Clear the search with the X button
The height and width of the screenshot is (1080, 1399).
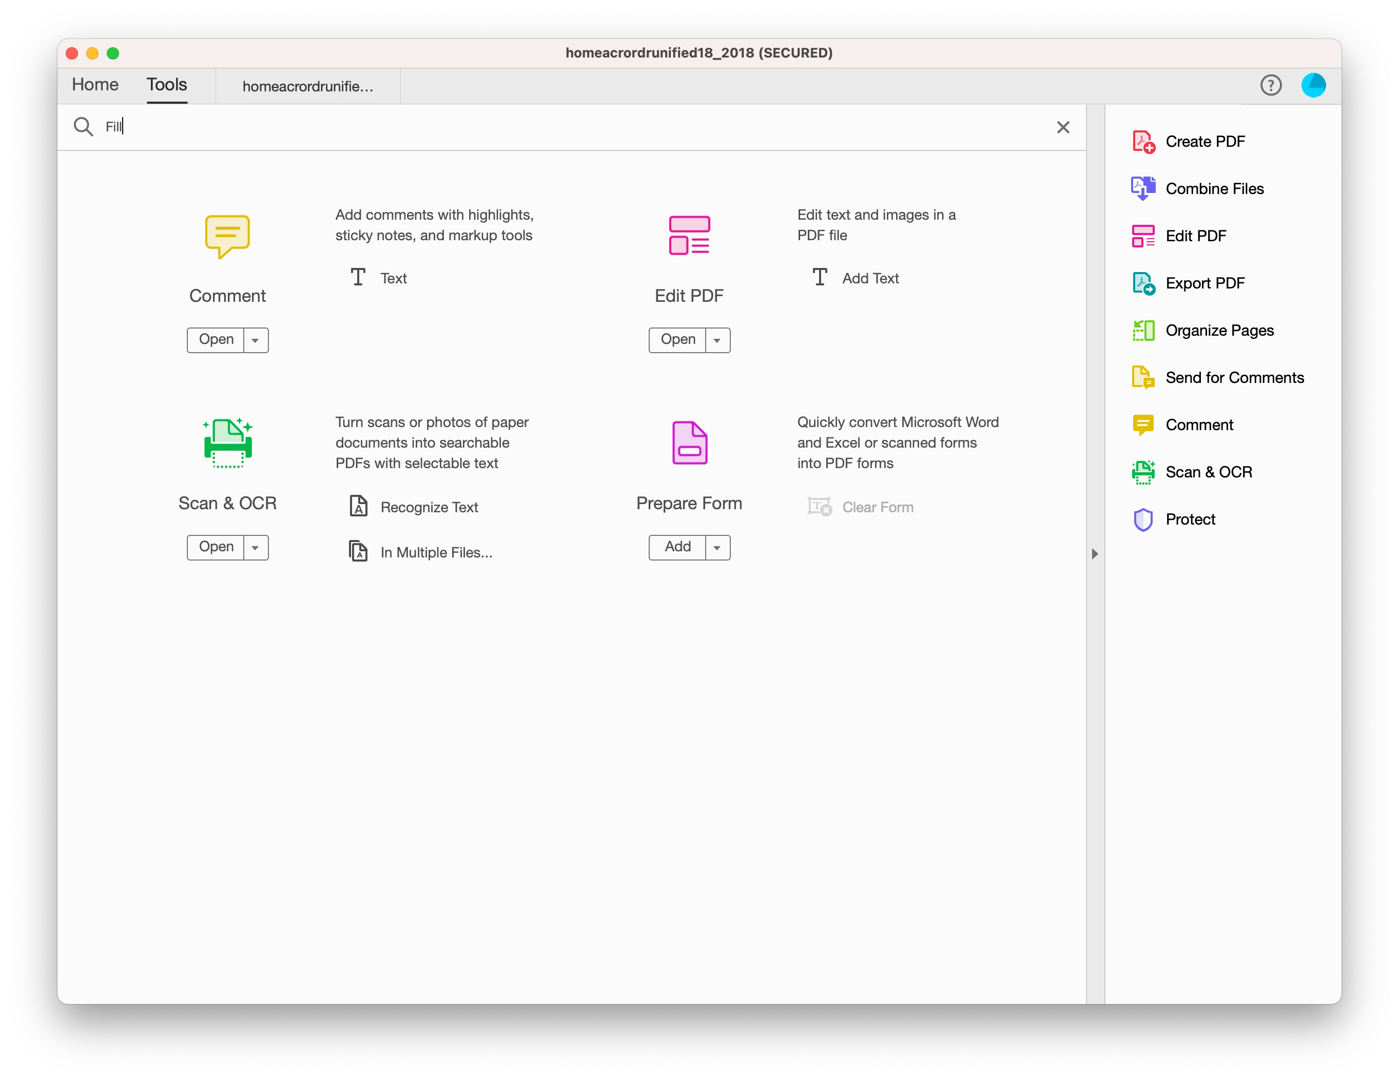pos(1063,127)
